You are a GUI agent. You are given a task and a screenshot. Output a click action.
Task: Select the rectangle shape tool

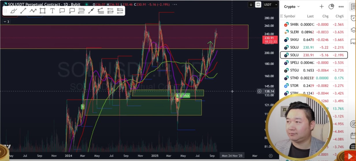43,11
